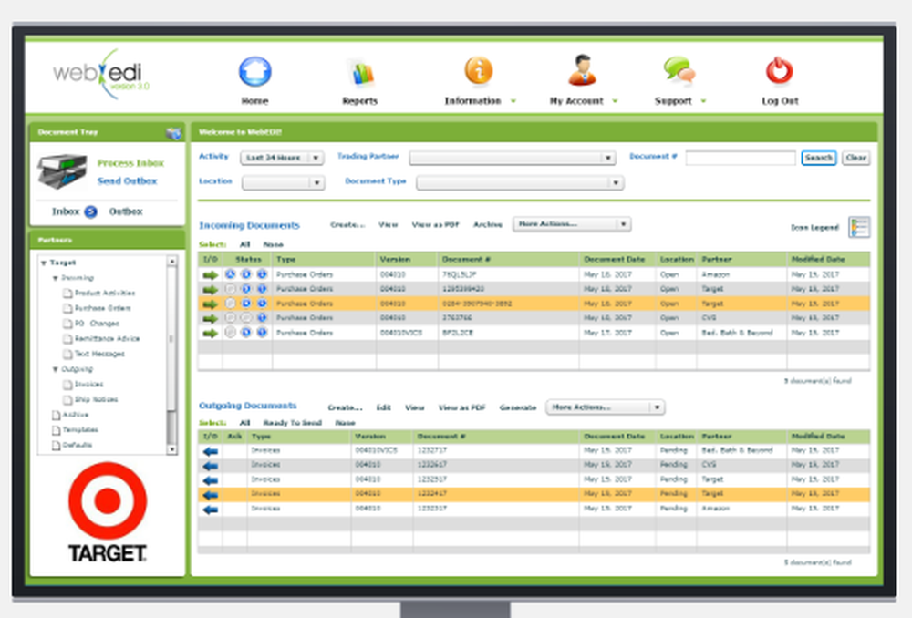This screenshot has height=618, width=912.
Task: Click green arrow on Bed Bath & Beyond order
Action: click(210, 333)
